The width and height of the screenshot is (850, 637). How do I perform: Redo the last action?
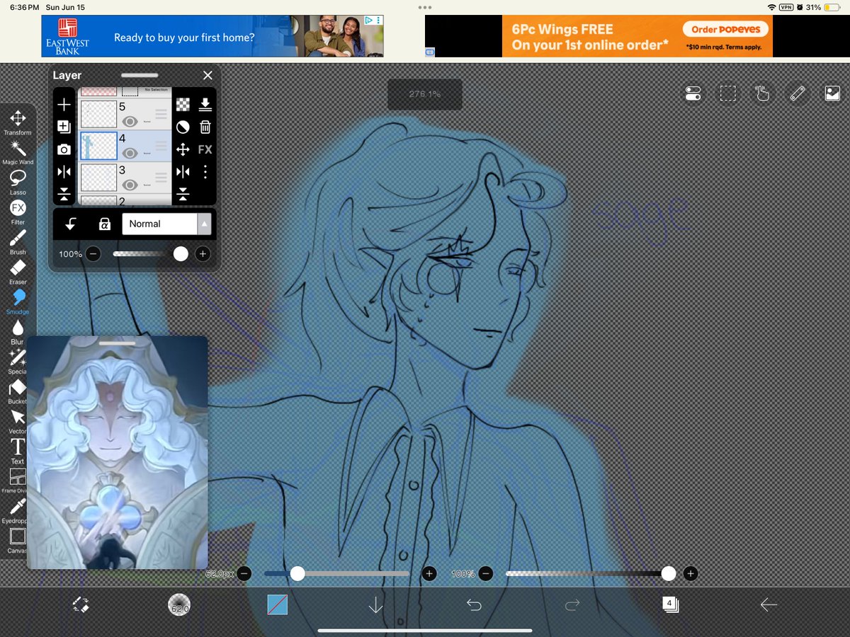click(572, 604)
